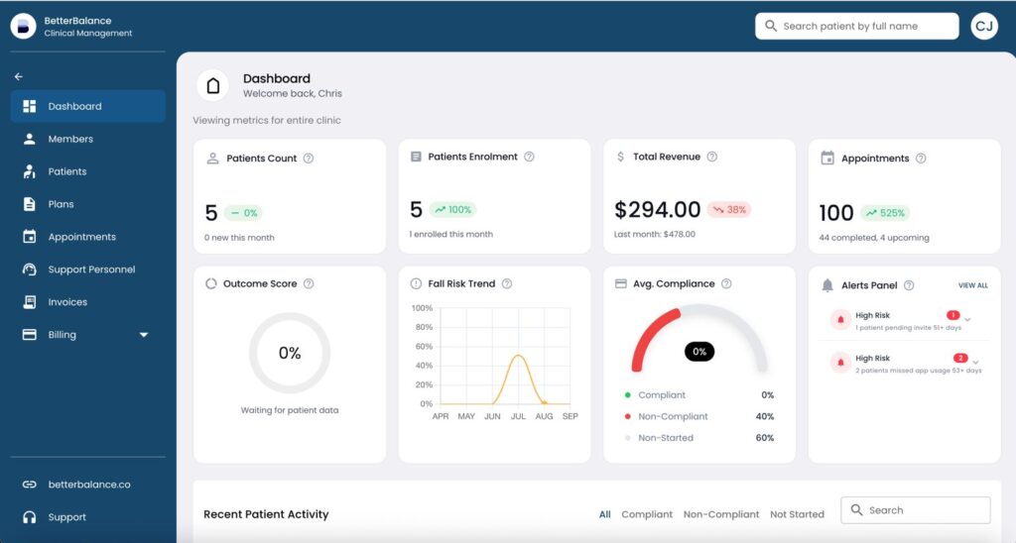Select the Compliant activity filter
The image size is (1016, 543).
[647, 514]
